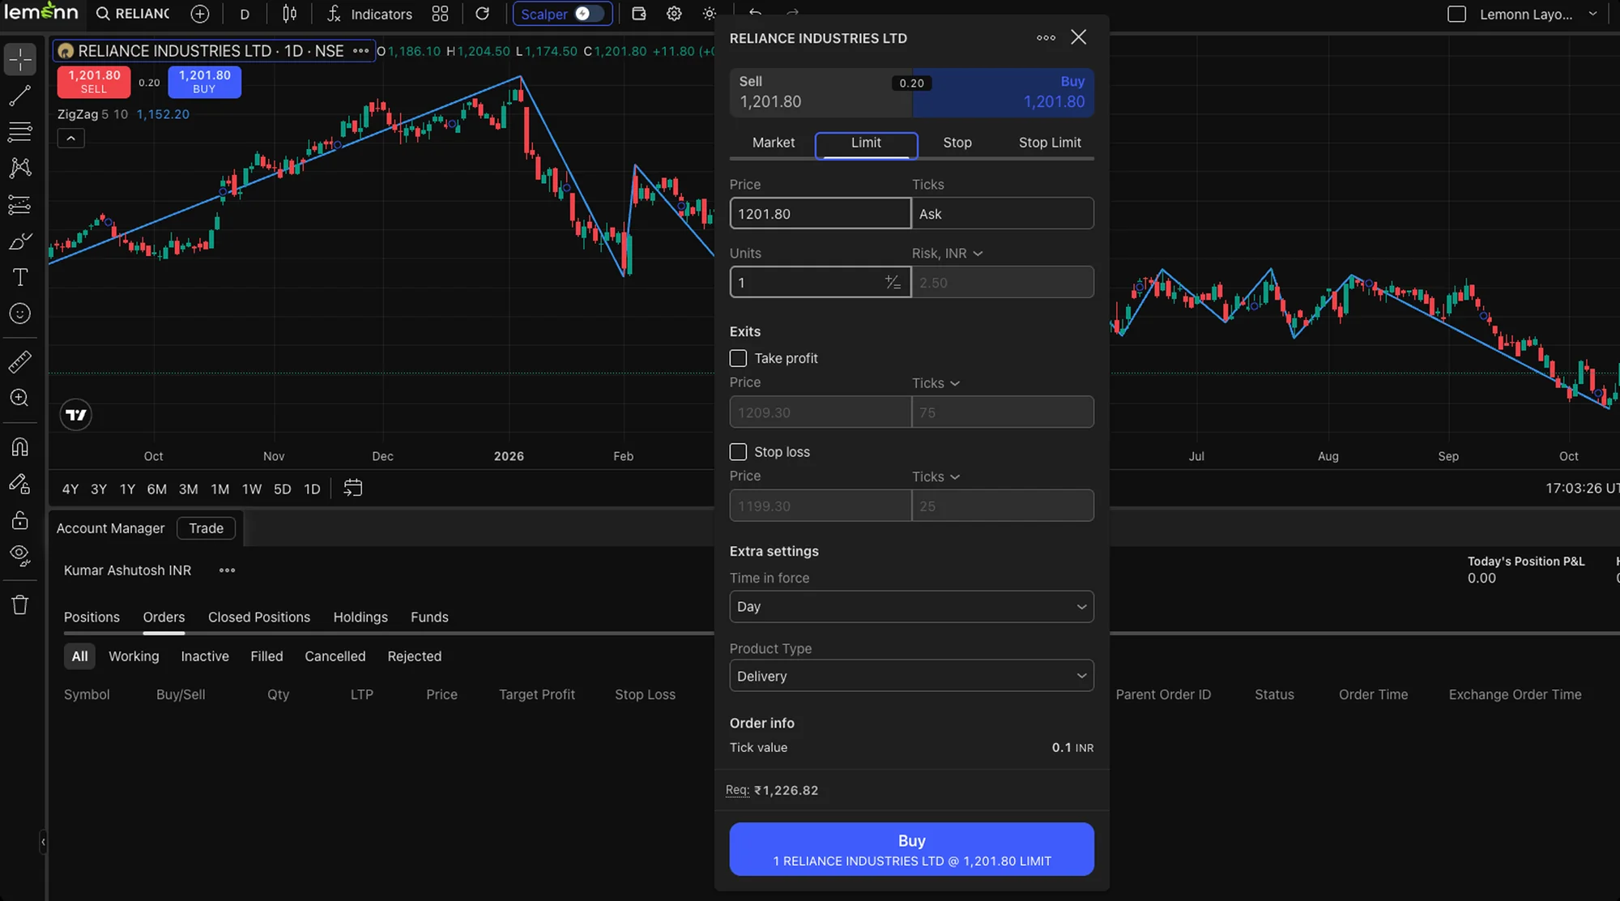The width and height of the screenshot is (1620, 901).
Task: Open the Product Type Delivery dropdown
Action: (x=911, y=676)
